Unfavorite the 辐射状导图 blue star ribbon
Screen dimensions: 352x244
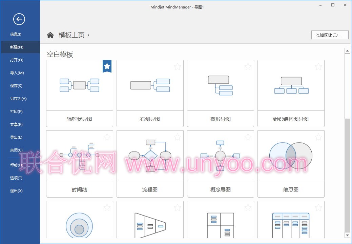click(x=107, y=66)
